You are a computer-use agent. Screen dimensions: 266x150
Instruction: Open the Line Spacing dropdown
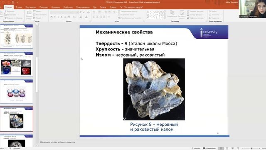point(114,12)
